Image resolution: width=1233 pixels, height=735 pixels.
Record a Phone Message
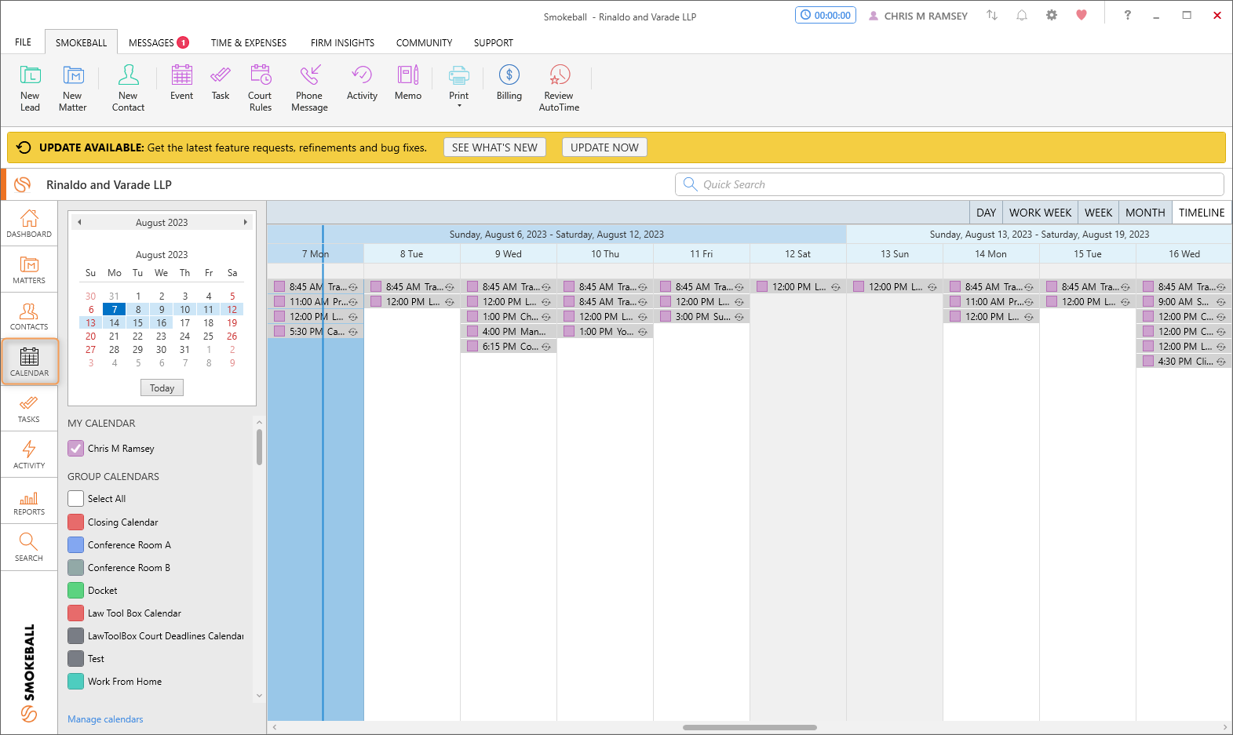click(x=309, y=88)
